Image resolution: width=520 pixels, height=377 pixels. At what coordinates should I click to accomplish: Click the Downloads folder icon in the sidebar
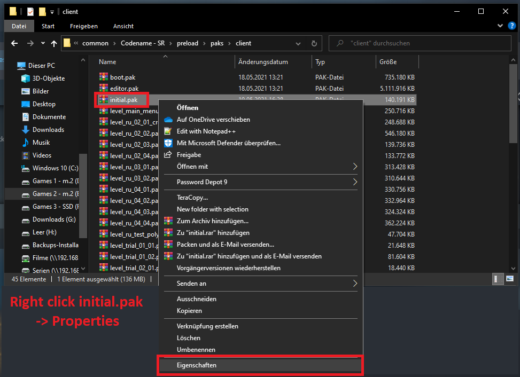pyautogui.click(x=25, y=130)
